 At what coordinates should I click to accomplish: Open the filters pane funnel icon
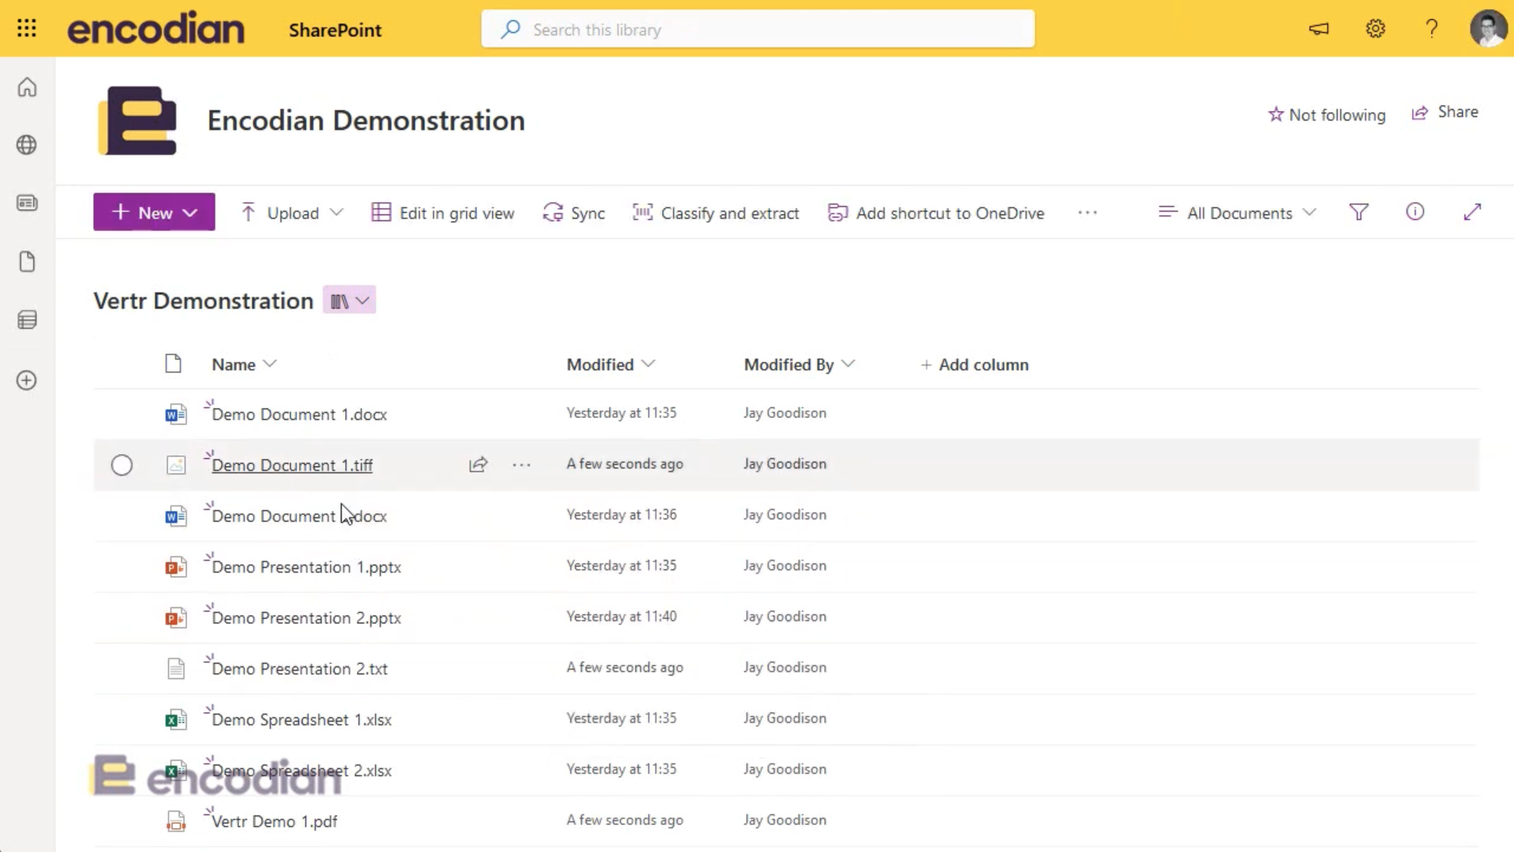tap(1358, 212)
